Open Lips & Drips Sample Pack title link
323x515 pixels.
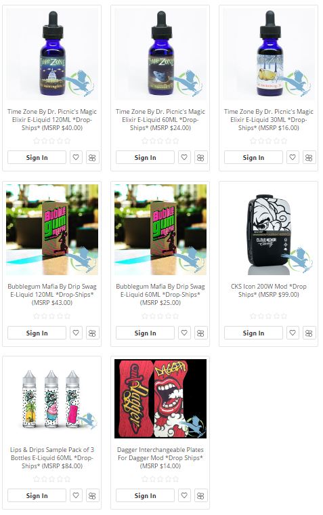pyautogui.click(x=52, y=457)
